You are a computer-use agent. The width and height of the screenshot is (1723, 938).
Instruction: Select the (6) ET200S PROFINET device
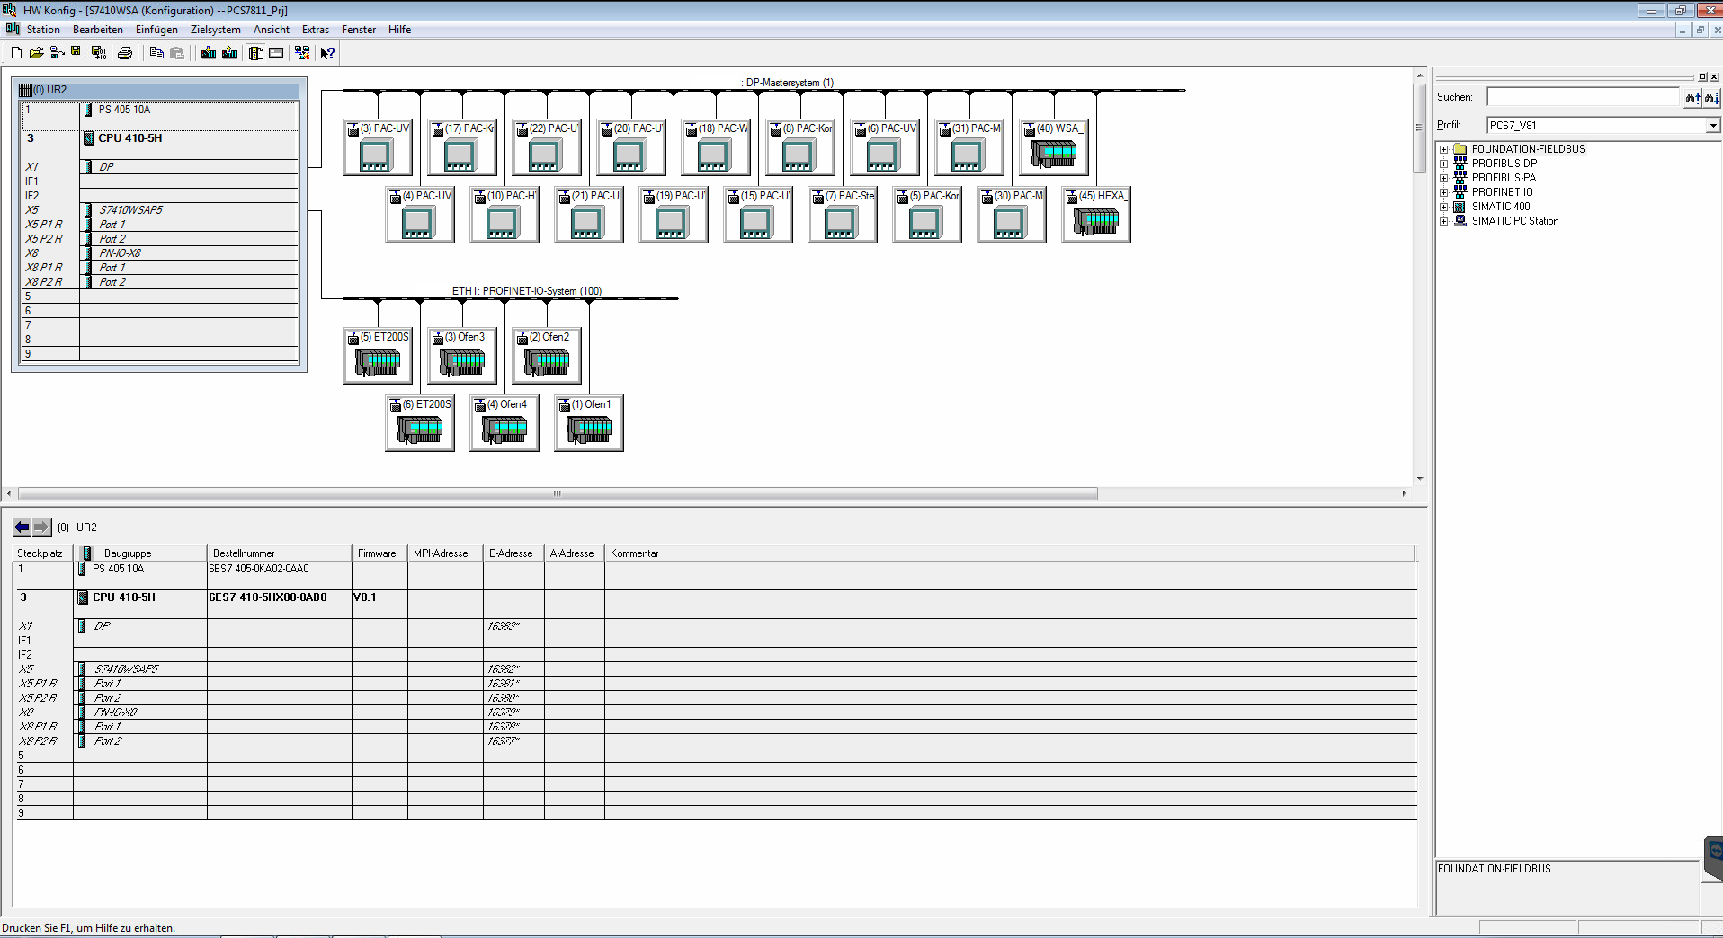click(420, 424)
